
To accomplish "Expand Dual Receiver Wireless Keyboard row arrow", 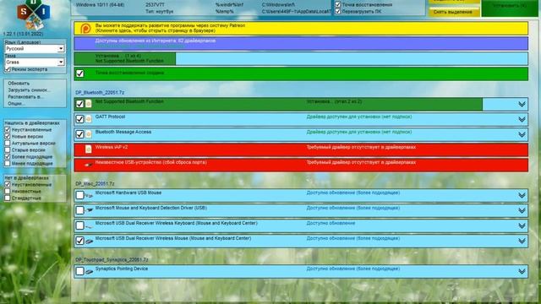I will pyautogui.click(x=522, y=225).
